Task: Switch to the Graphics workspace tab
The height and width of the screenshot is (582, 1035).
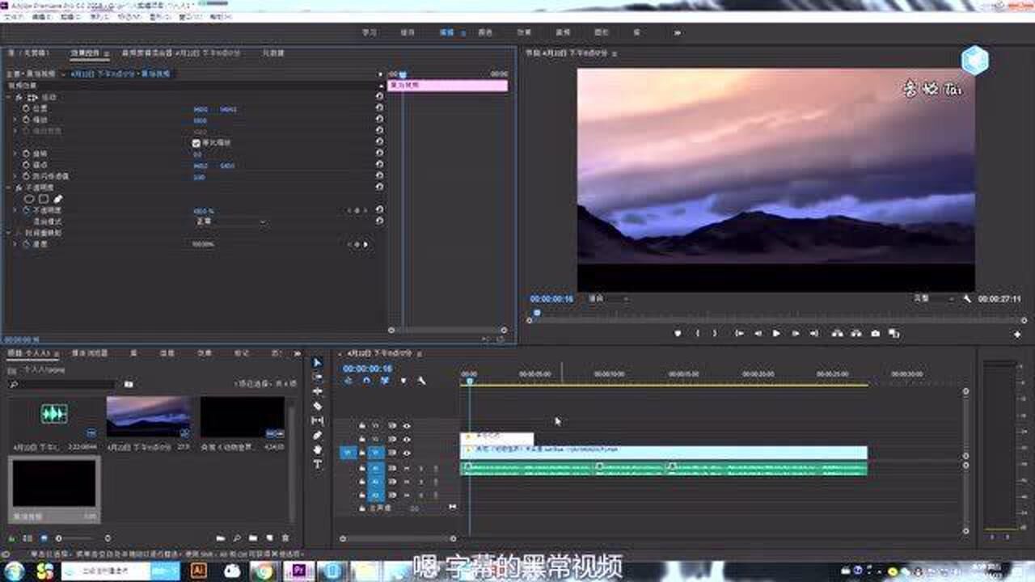Action: click(602, 33)
